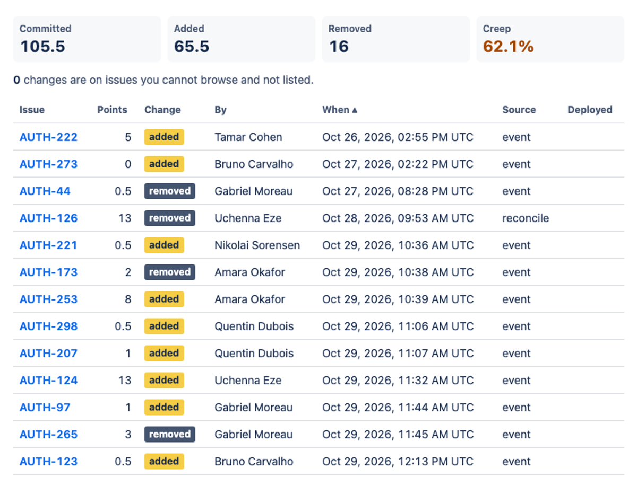637x477 pixels.
Task: Click the added badge on AUTH-222 row
Action: tap(164, 137)
